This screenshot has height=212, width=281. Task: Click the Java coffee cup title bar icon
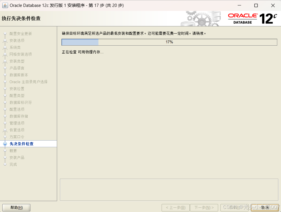pyautogui.click(x=6, y=5)
